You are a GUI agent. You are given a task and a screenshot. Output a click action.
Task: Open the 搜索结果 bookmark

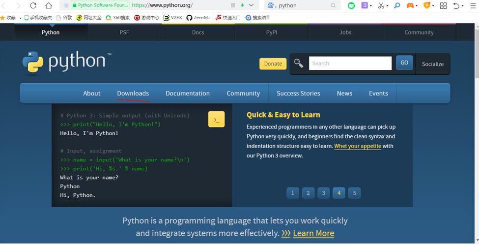pyautogui.click(x=258, y=18)
